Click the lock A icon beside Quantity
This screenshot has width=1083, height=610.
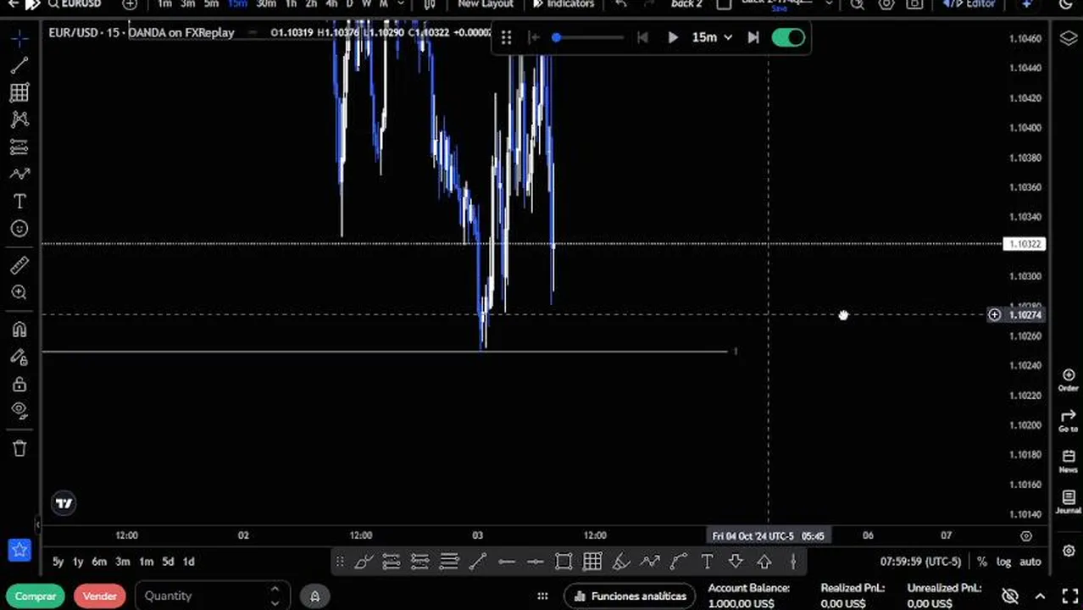(314, 596)
